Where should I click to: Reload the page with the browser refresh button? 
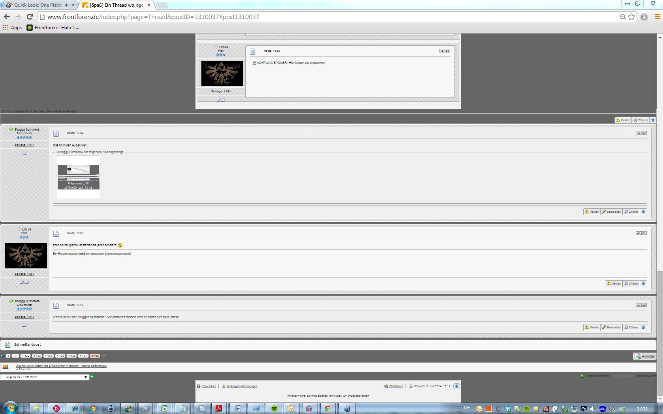pyautogui.click(x=30, y=17)
